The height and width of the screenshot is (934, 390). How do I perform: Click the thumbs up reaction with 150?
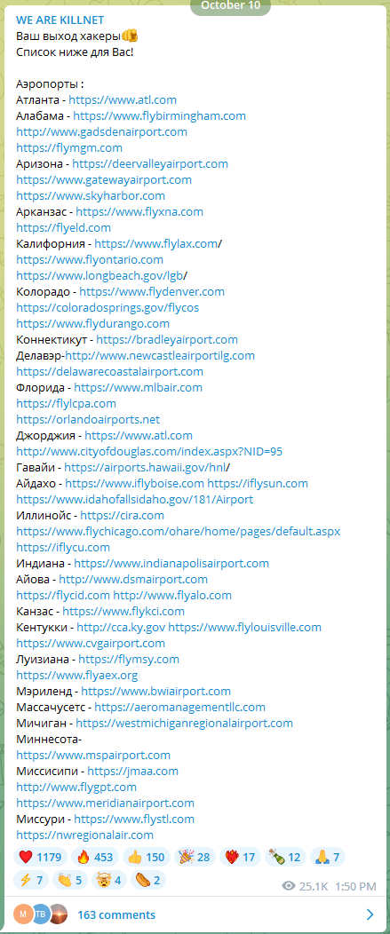pos(146,857)
